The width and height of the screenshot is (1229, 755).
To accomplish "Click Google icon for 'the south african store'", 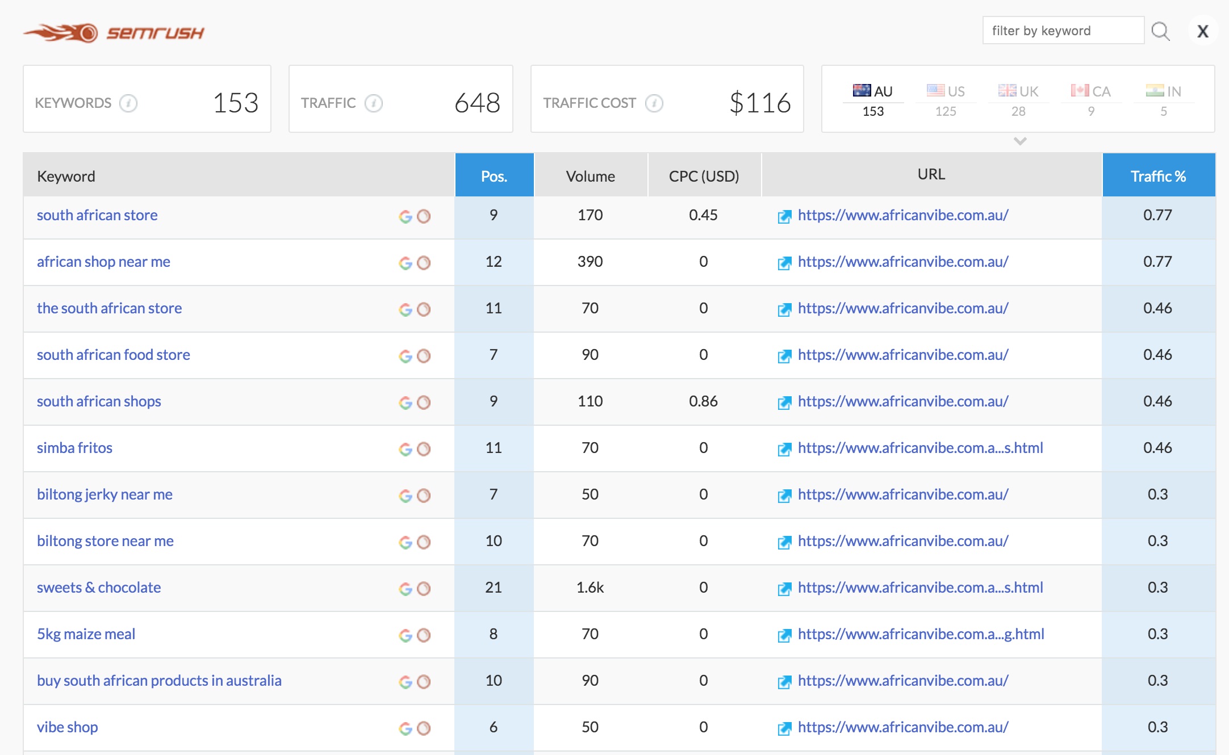I will pos(405,309).
